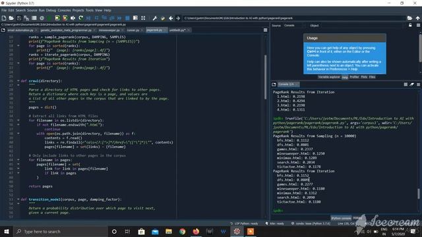Screen dimensions: 422x237
Task: Go back with left arrow toolbar icon
Action: pos(171,18)
